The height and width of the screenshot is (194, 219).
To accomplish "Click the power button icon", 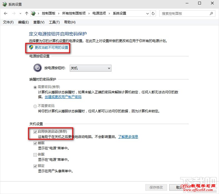I will coord(38,68).
